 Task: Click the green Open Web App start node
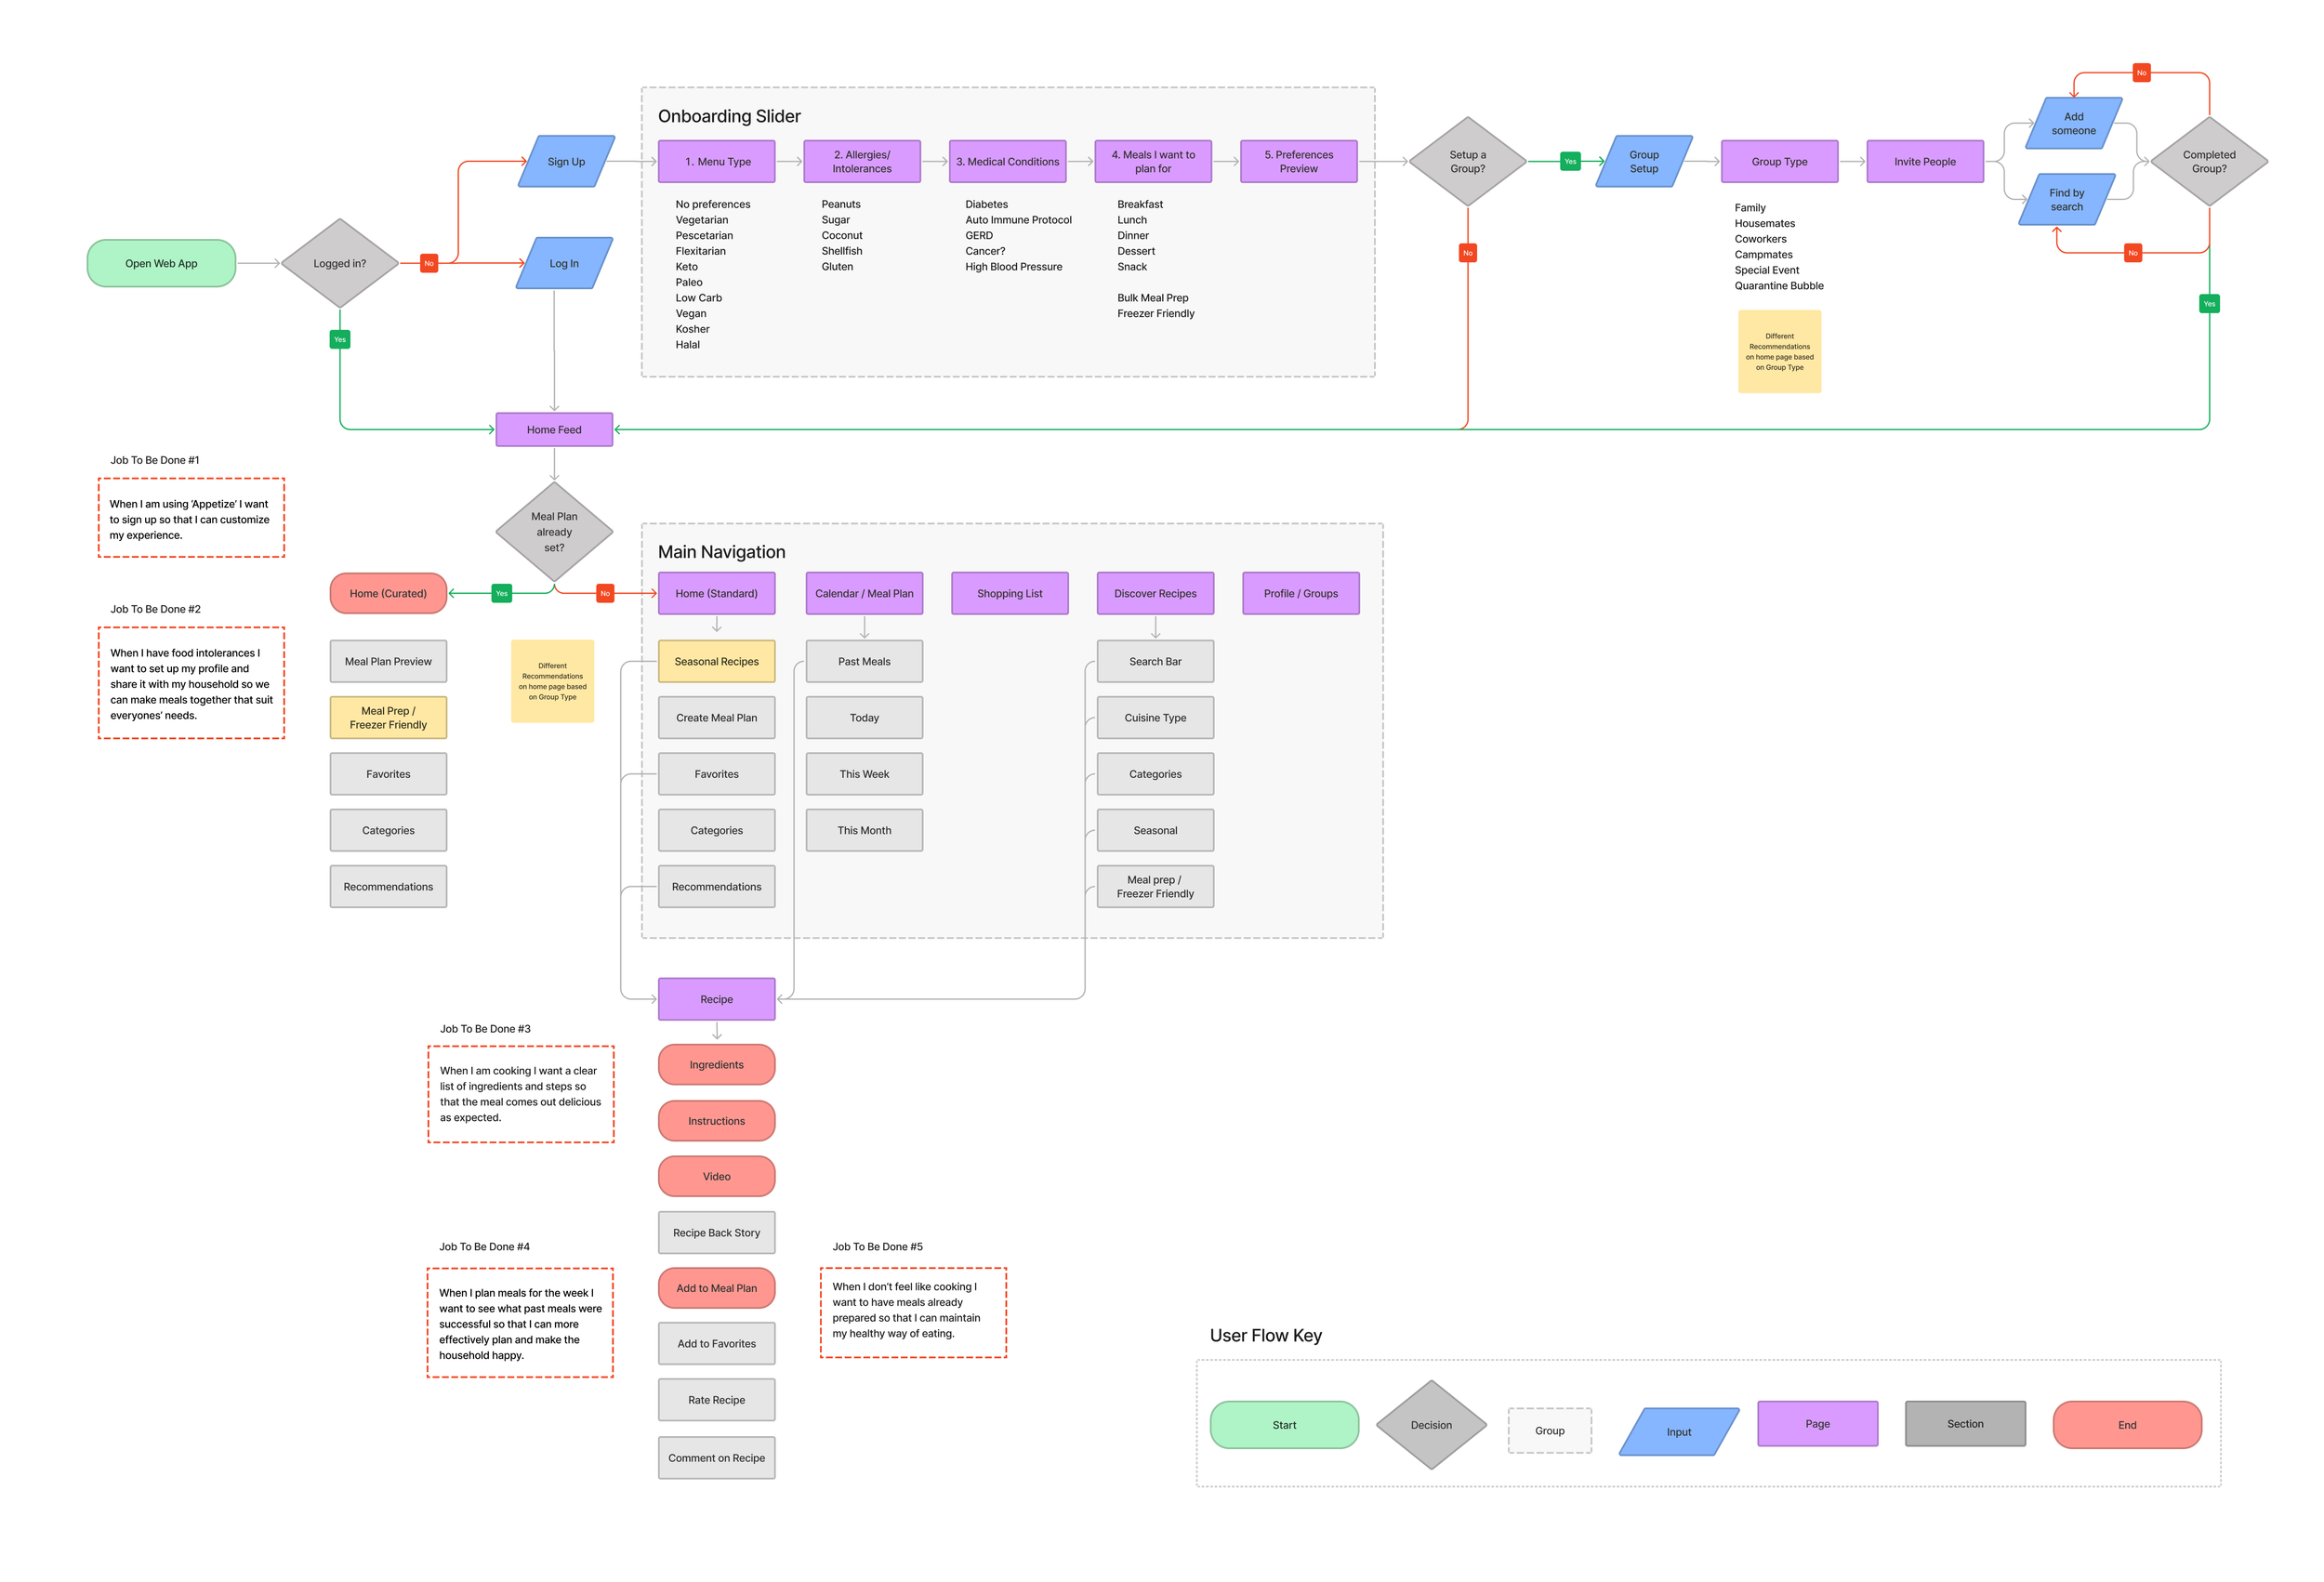point(161,263)
